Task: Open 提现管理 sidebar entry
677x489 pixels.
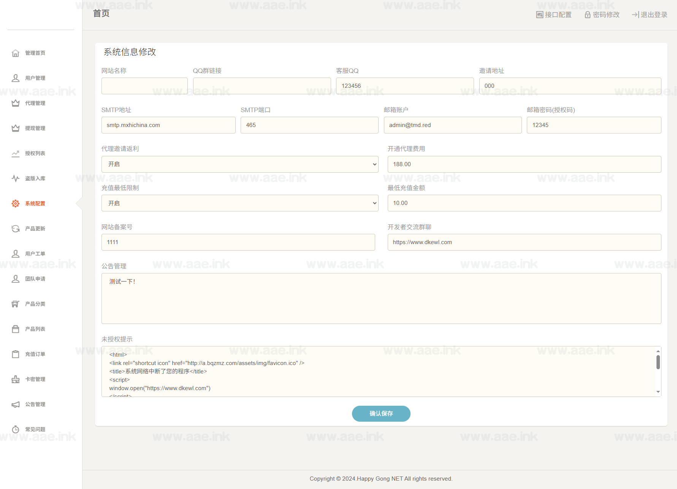Action: pyautogui.click(x=35, y=128)
